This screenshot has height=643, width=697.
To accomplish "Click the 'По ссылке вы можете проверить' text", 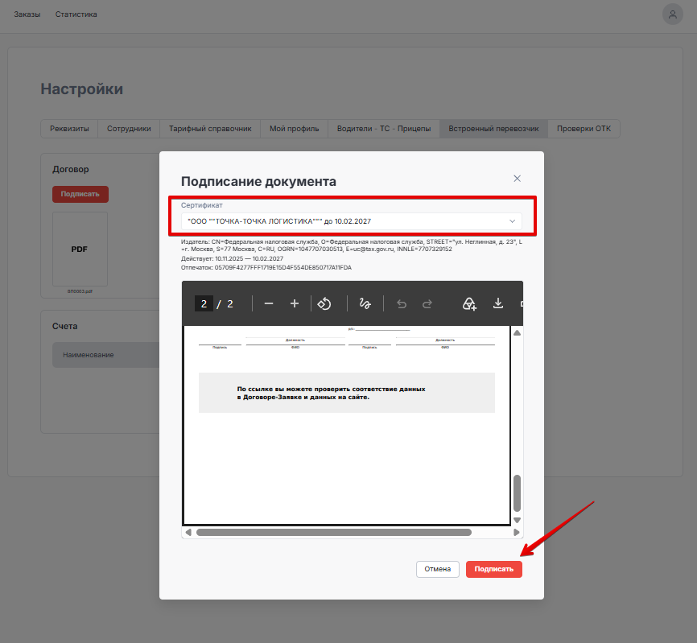I will pos(331,393).
